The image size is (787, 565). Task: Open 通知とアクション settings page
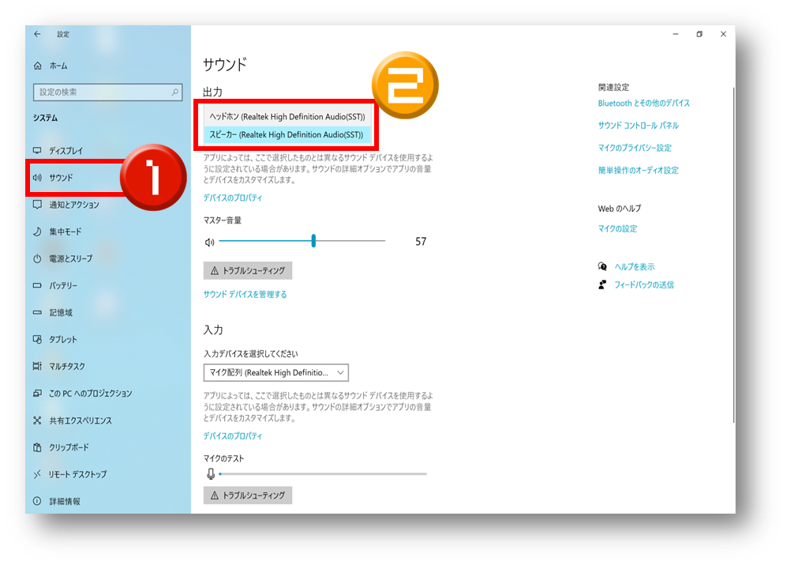[x=74, y=205]
